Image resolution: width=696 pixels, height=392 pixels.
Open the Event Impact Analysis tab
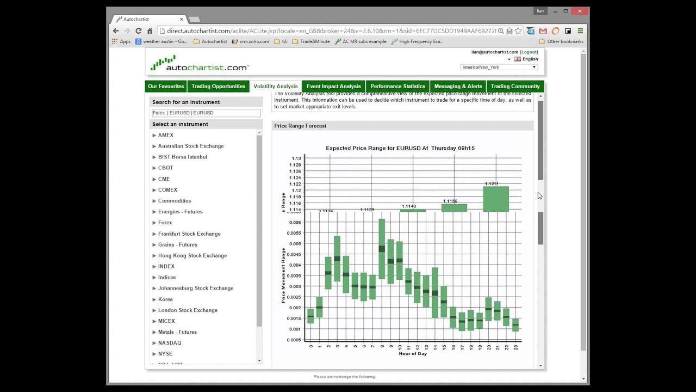333,87
